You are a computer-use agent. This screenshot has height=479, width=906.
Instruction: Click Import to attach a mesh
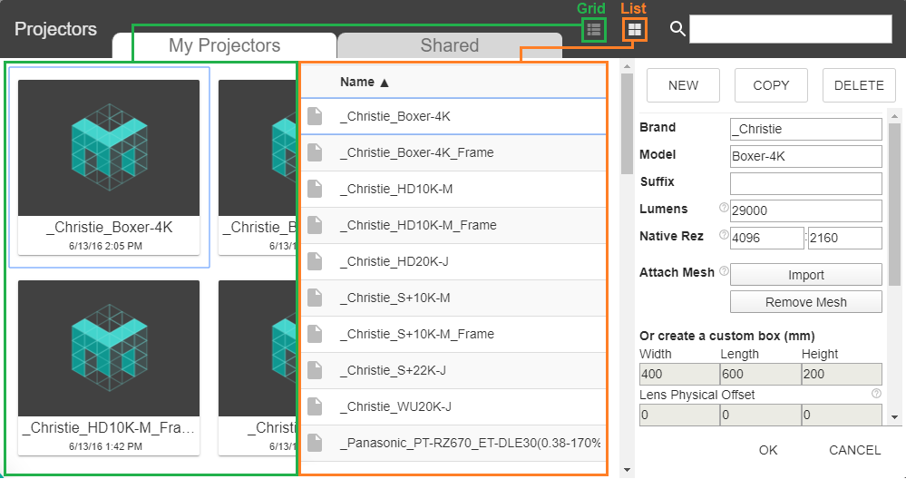tap(805, 275)
